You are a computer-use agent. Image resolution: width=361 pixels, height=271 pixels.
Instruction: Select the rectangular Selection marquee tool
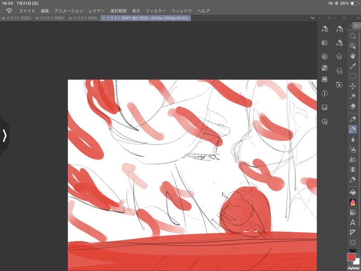(x=352, y=76)
